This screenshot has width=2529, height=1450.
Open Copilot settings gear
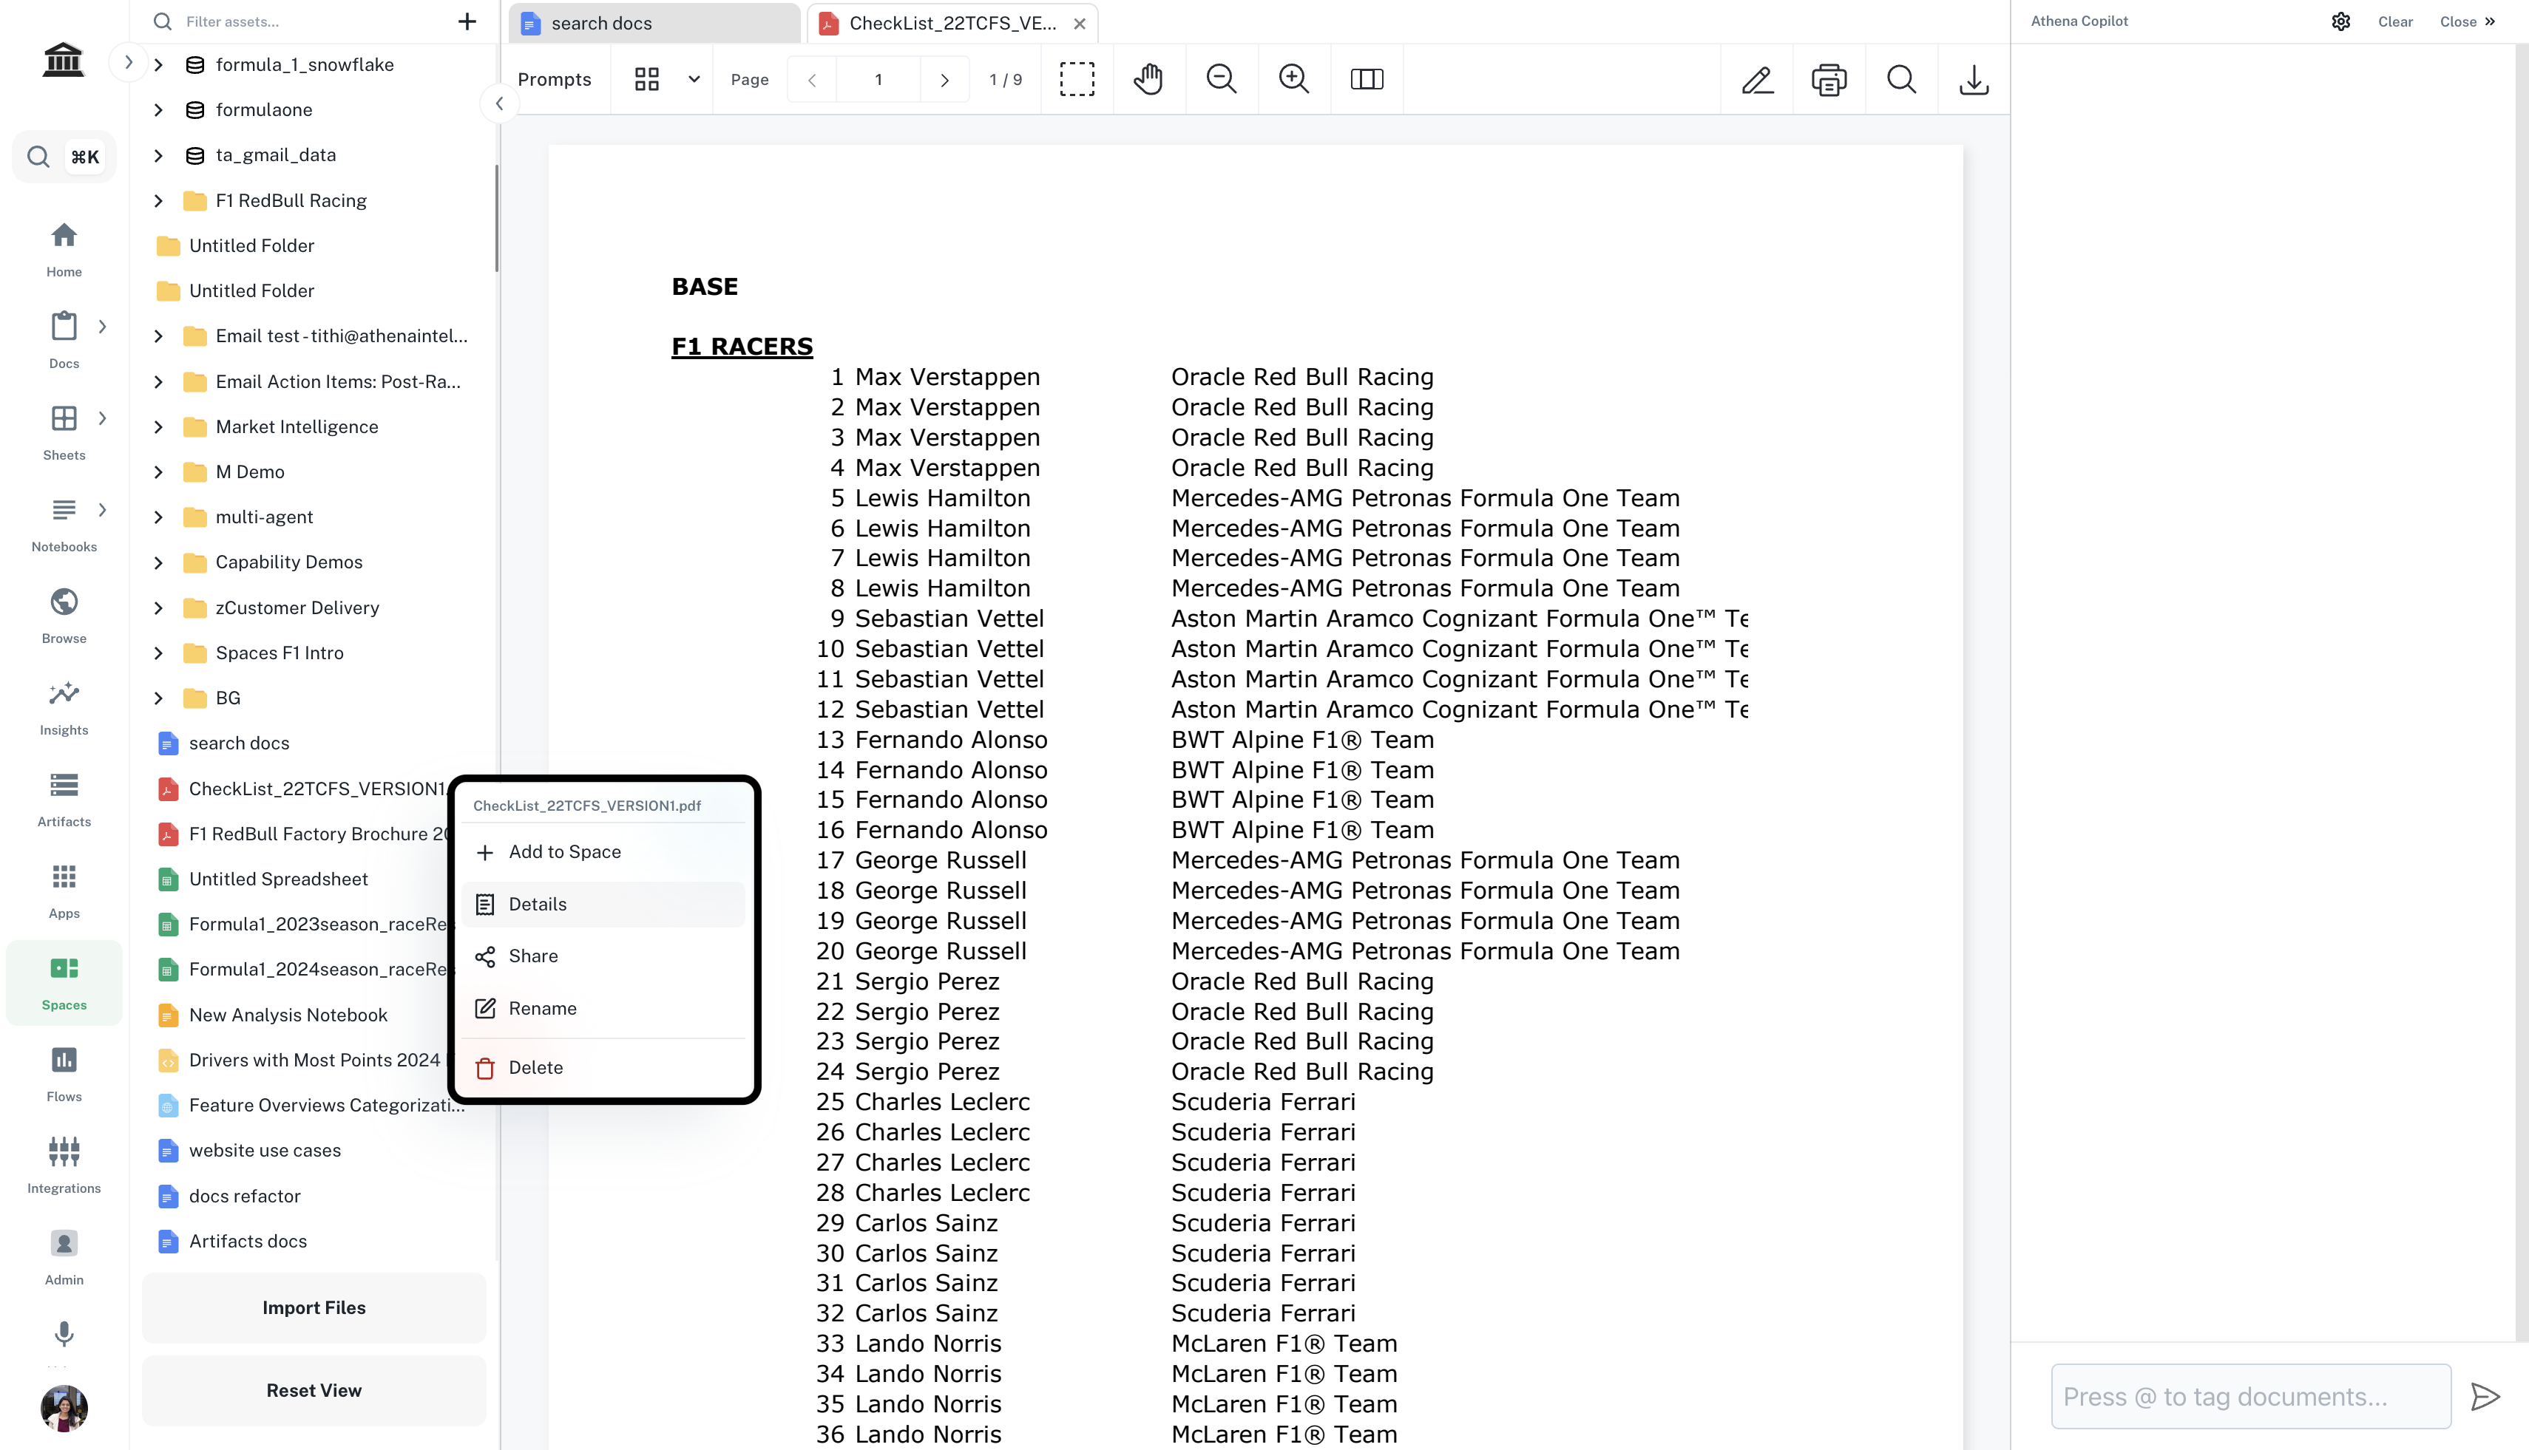point(2340,22)
